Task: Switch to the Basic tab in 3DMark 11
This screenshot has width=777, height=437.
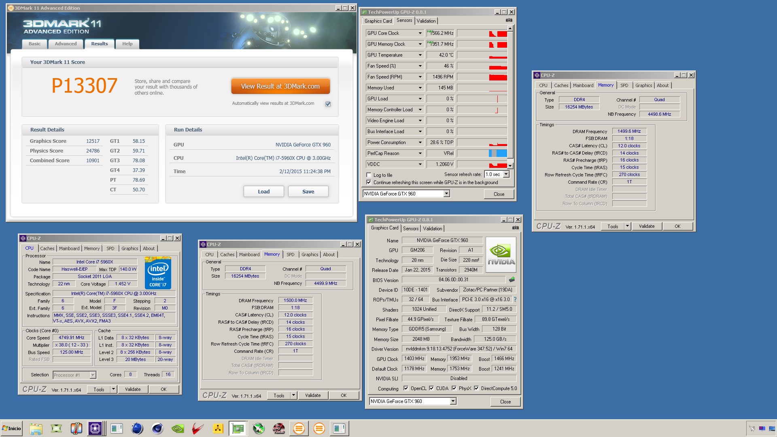Action: click(35, 44)
